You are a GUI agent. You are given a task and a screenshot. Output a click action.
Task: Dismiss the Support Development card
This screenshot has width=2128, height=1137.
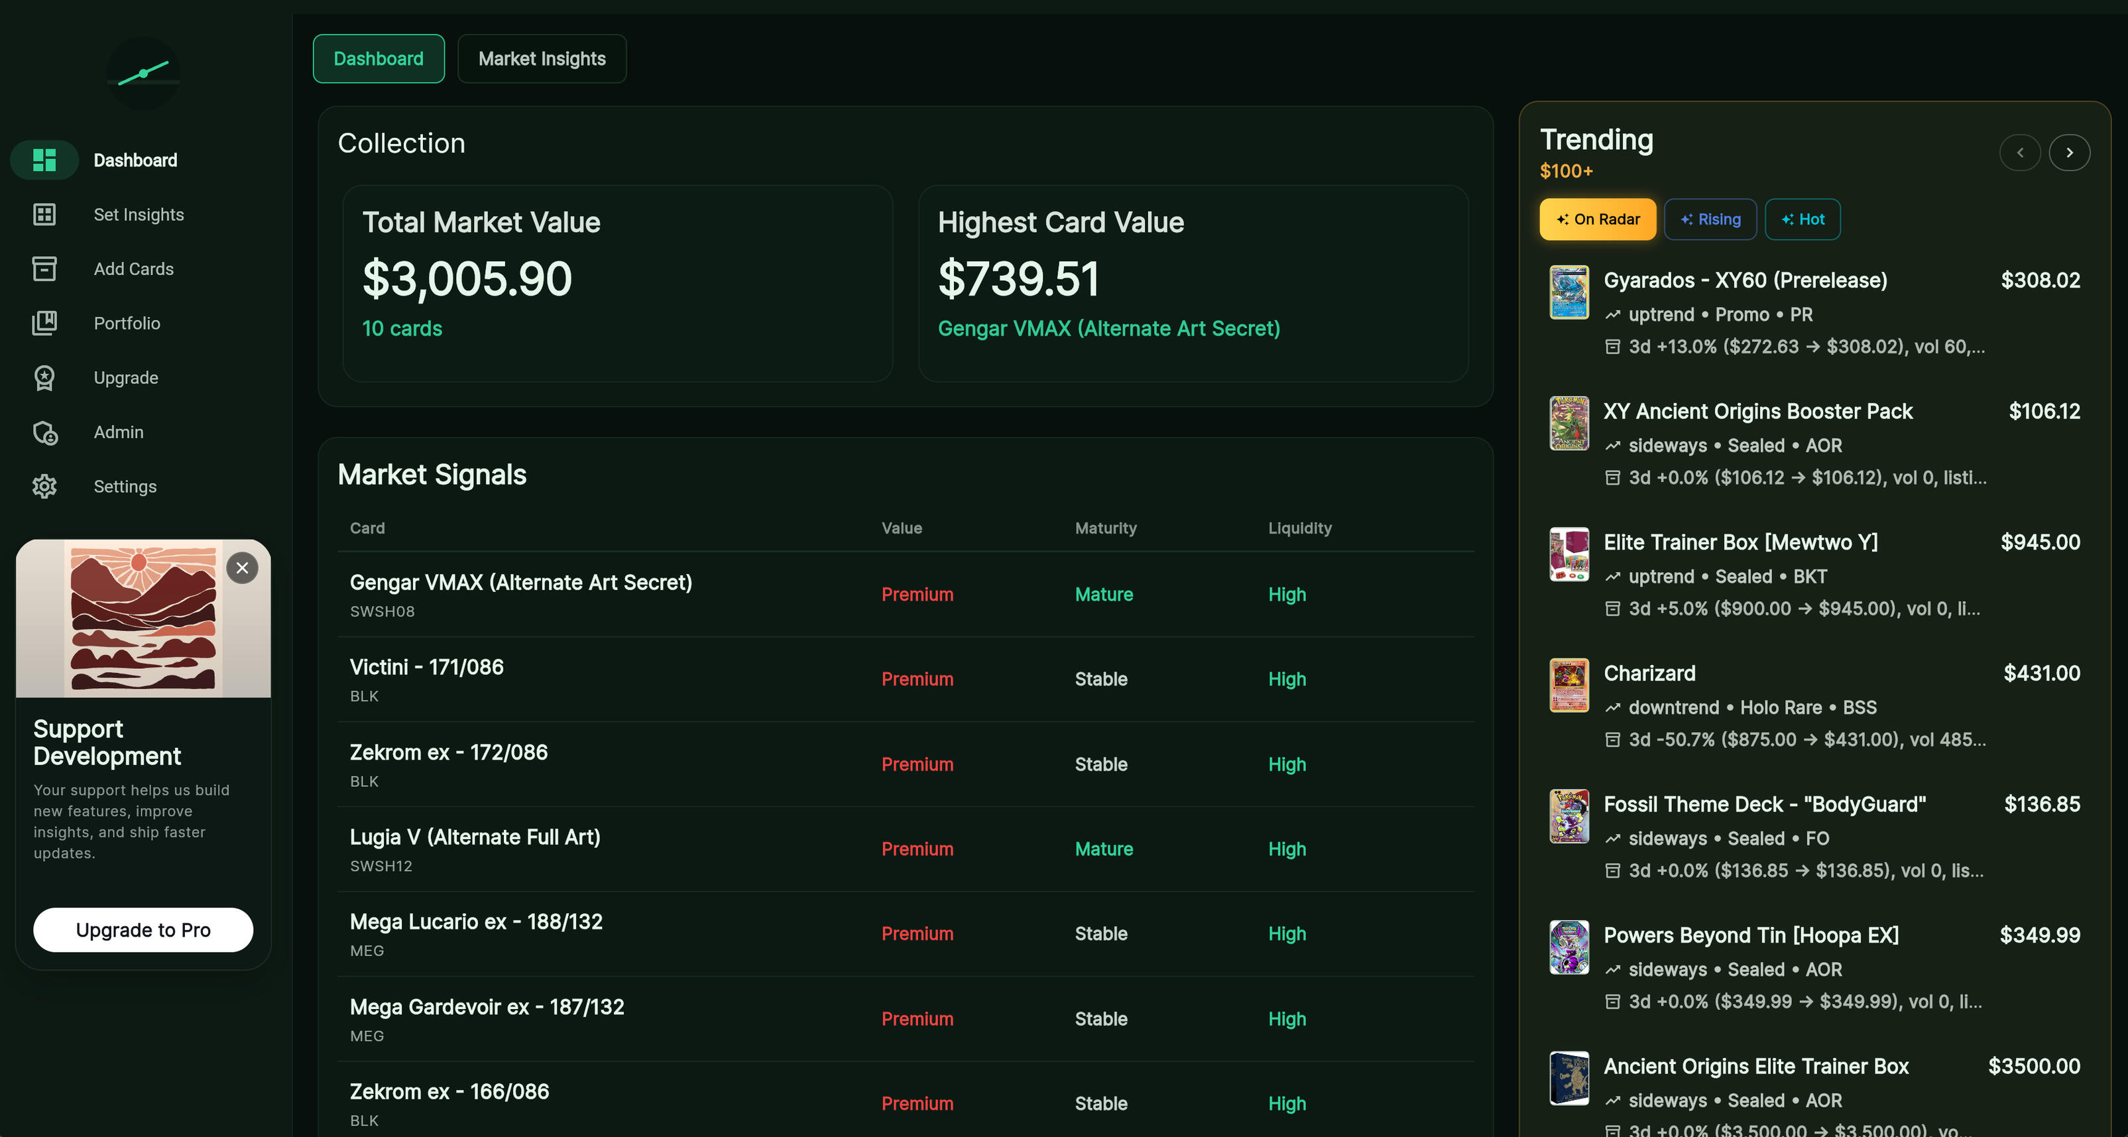pyautogui.click(x=242, y=568)
